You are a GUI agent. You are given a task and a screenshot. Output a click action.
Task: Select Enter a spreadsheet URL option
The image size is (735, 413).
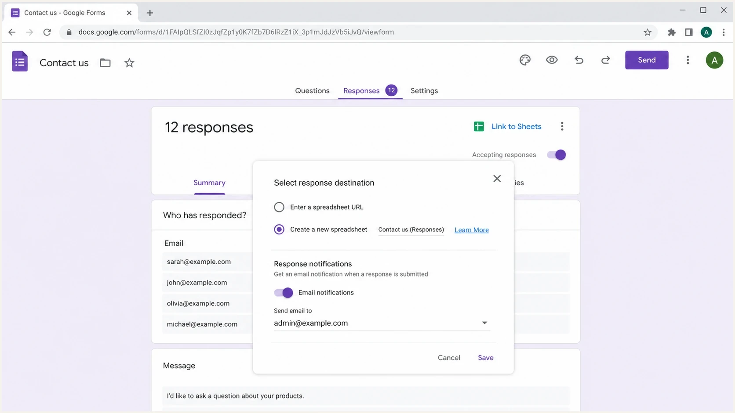pos(279,207)
